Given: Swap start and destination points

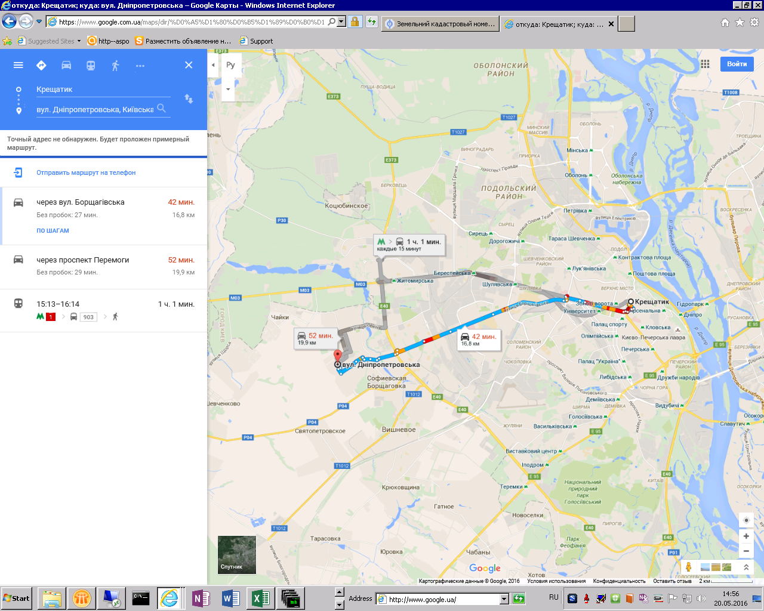Looking at the screenshot, I should coord(189,99).
